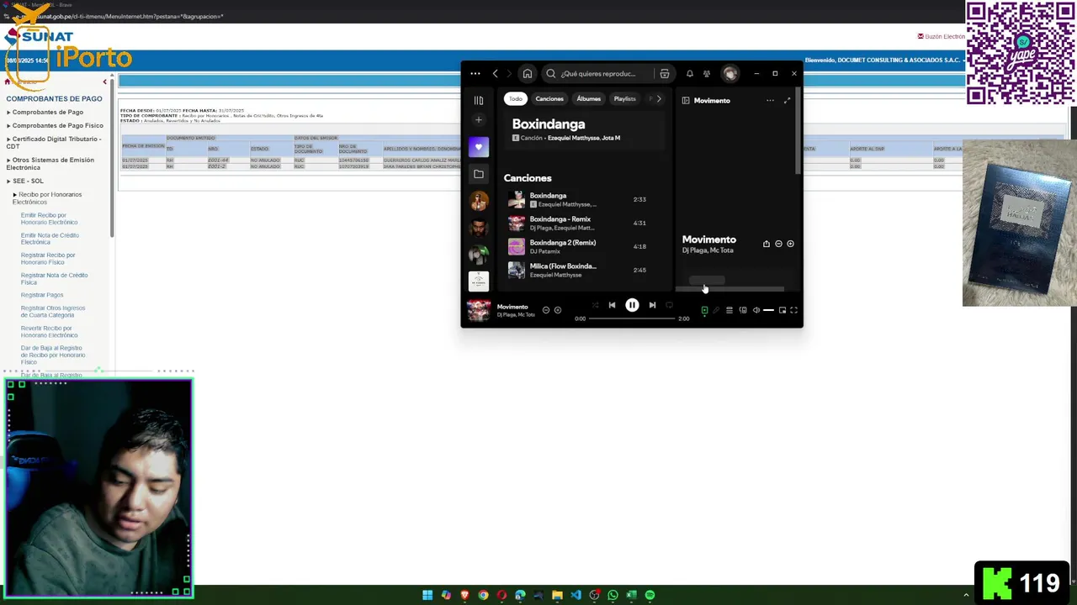Open Spotify notifications bell

(690, 74)
